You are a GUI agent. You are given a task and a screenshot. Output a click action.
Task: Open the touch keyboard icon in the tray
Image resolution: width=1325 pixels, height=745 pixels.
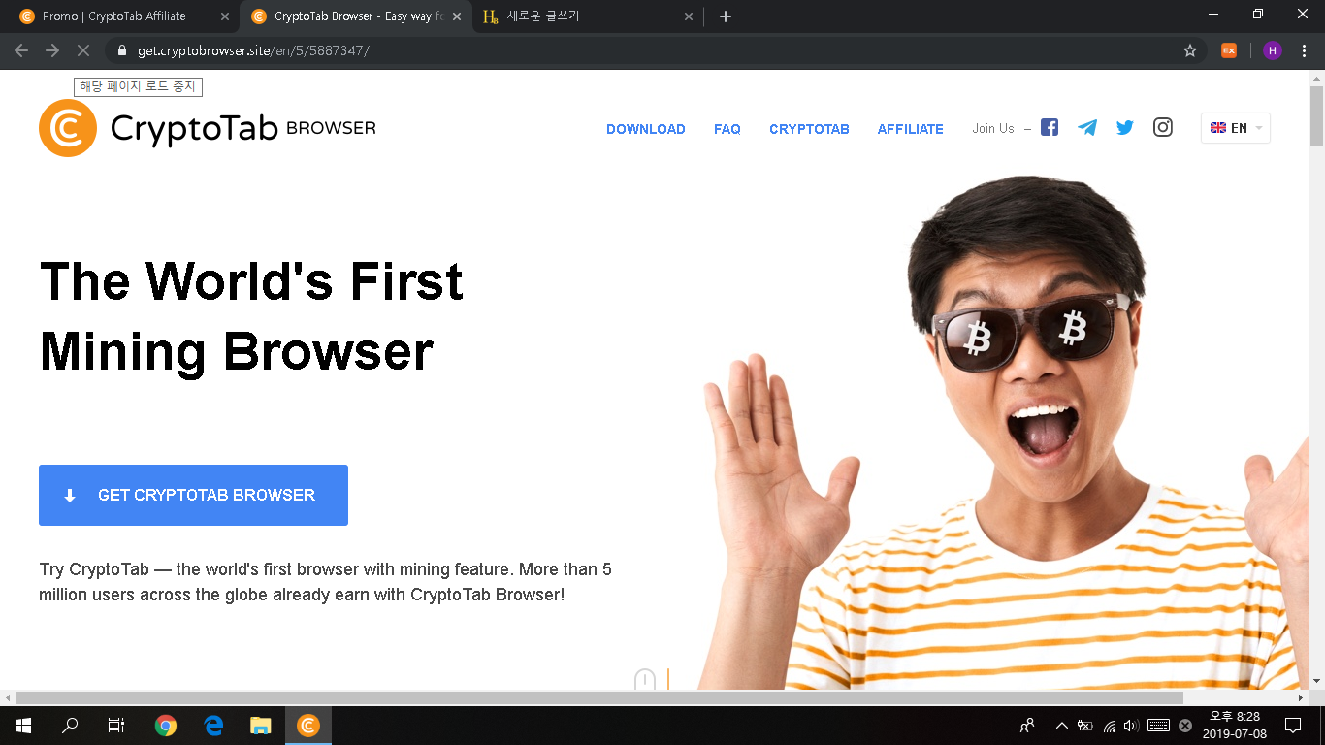point(1158,726)
